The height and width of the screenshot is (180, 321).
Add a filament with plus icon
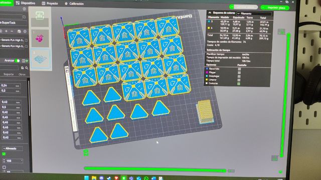click(7, 31)
